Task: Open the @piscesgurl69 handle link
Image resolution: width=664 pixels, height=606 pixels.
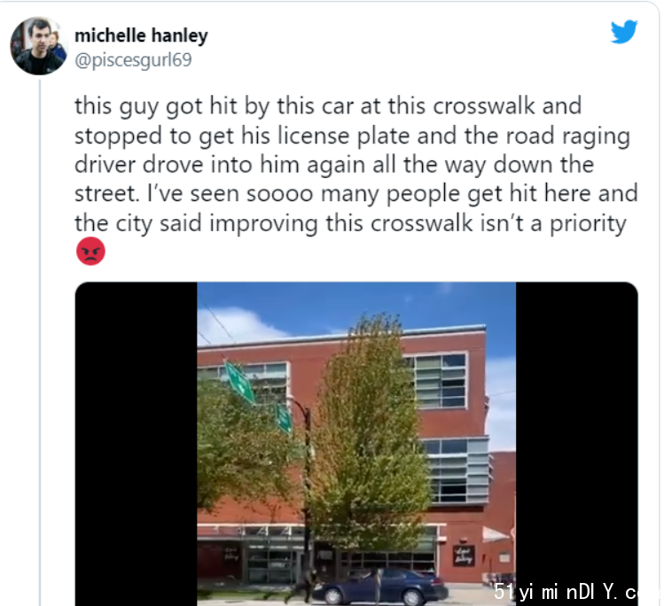Action: [x=133, y=59]
